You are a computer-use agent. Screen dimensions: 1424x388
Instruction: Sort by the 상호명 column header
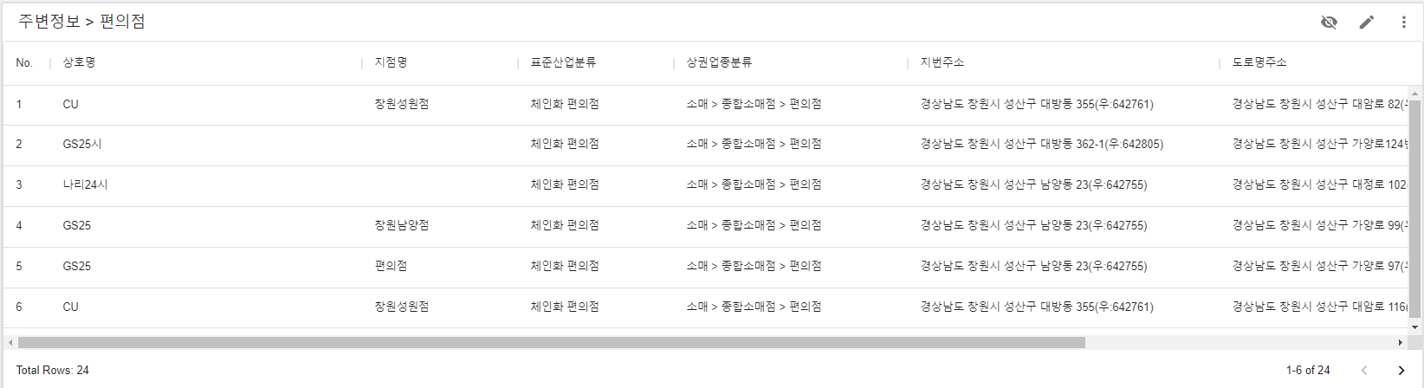coord(79,62)
